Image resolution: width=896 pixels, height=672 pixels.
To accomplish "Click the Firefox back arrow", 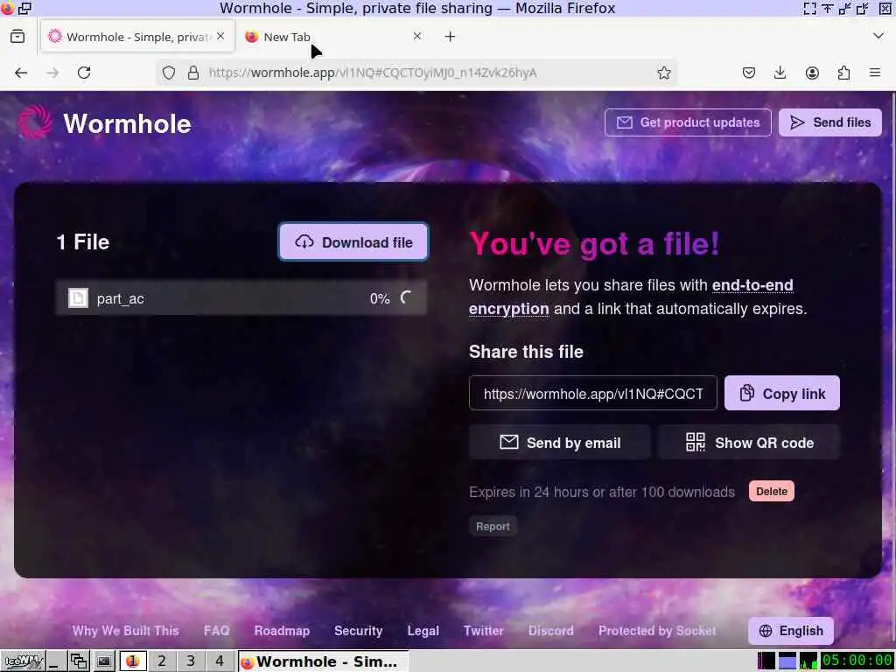I will 21,73.
